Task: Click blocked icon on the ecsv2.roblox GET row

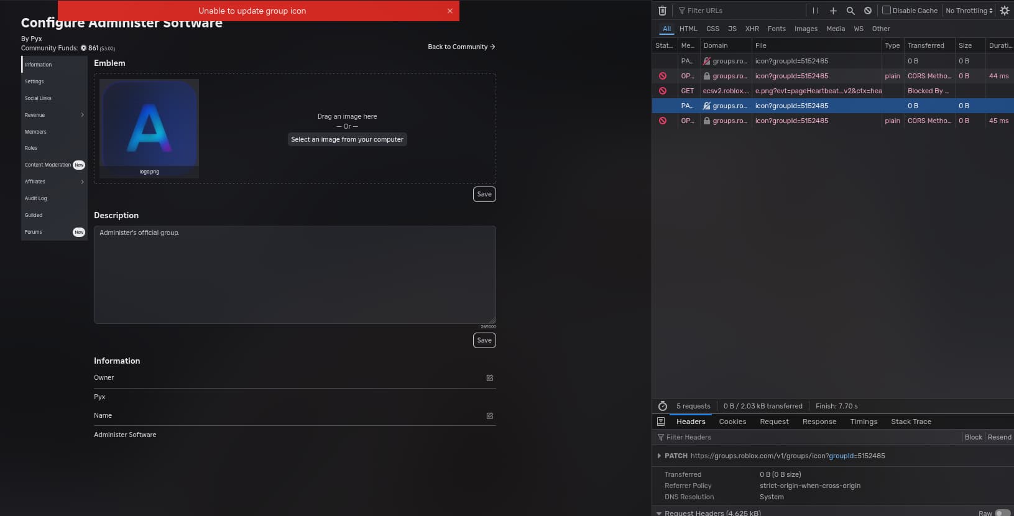Action: click(663, 91)
